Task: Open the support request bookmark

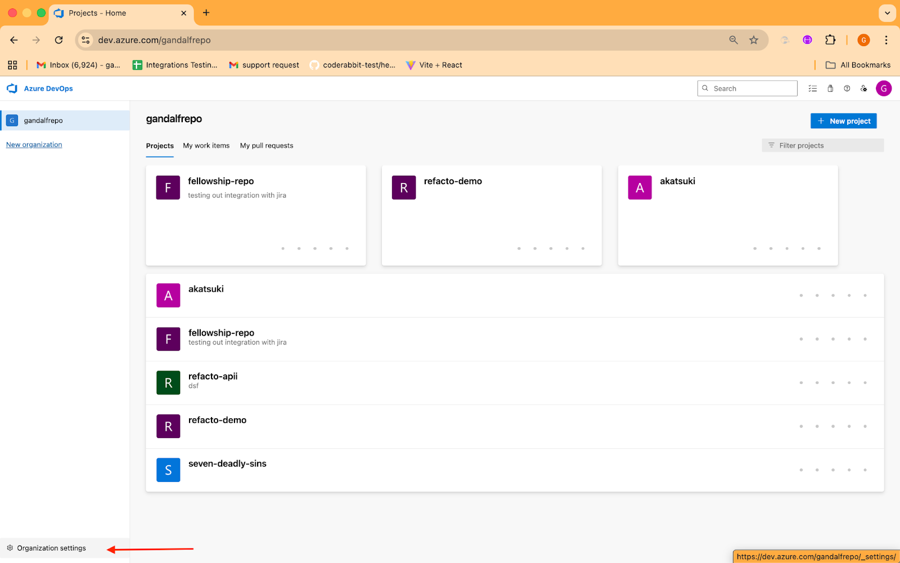Action: [264, 65]
